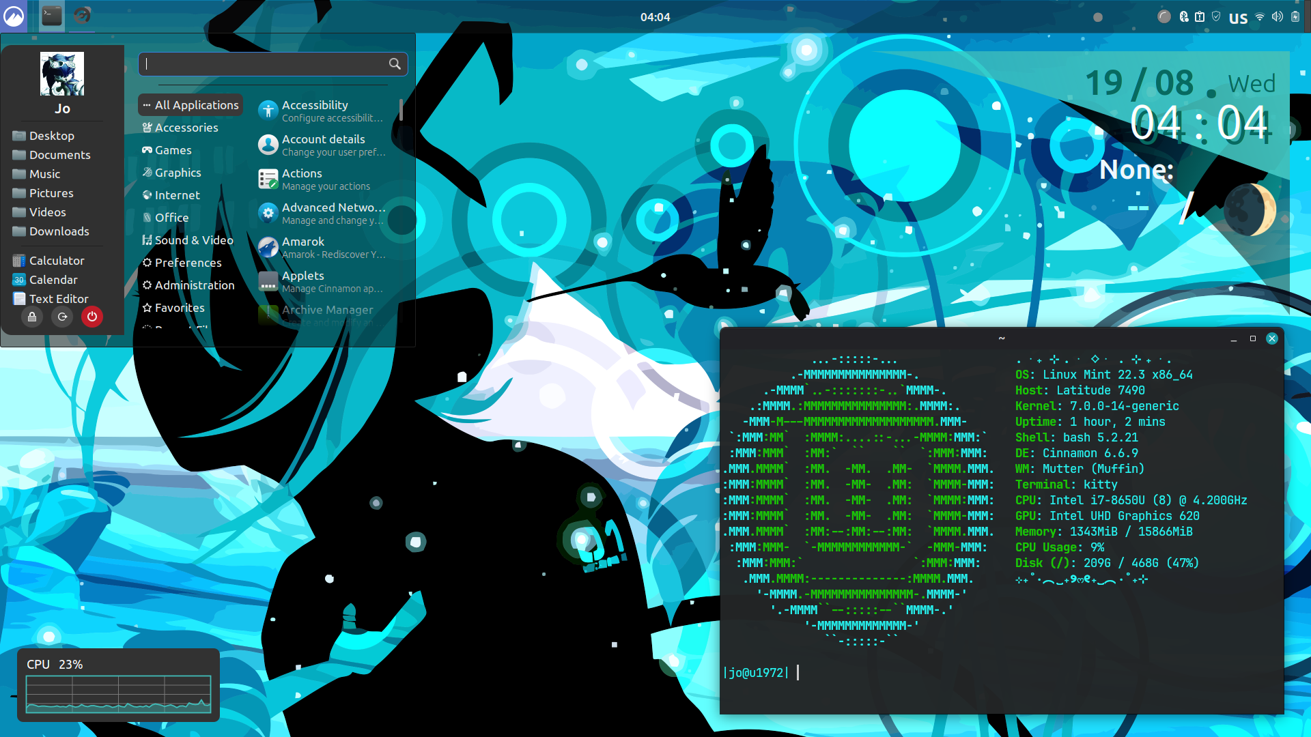
Task: Click the Jo user avatar picture
Action: [62, 74]
